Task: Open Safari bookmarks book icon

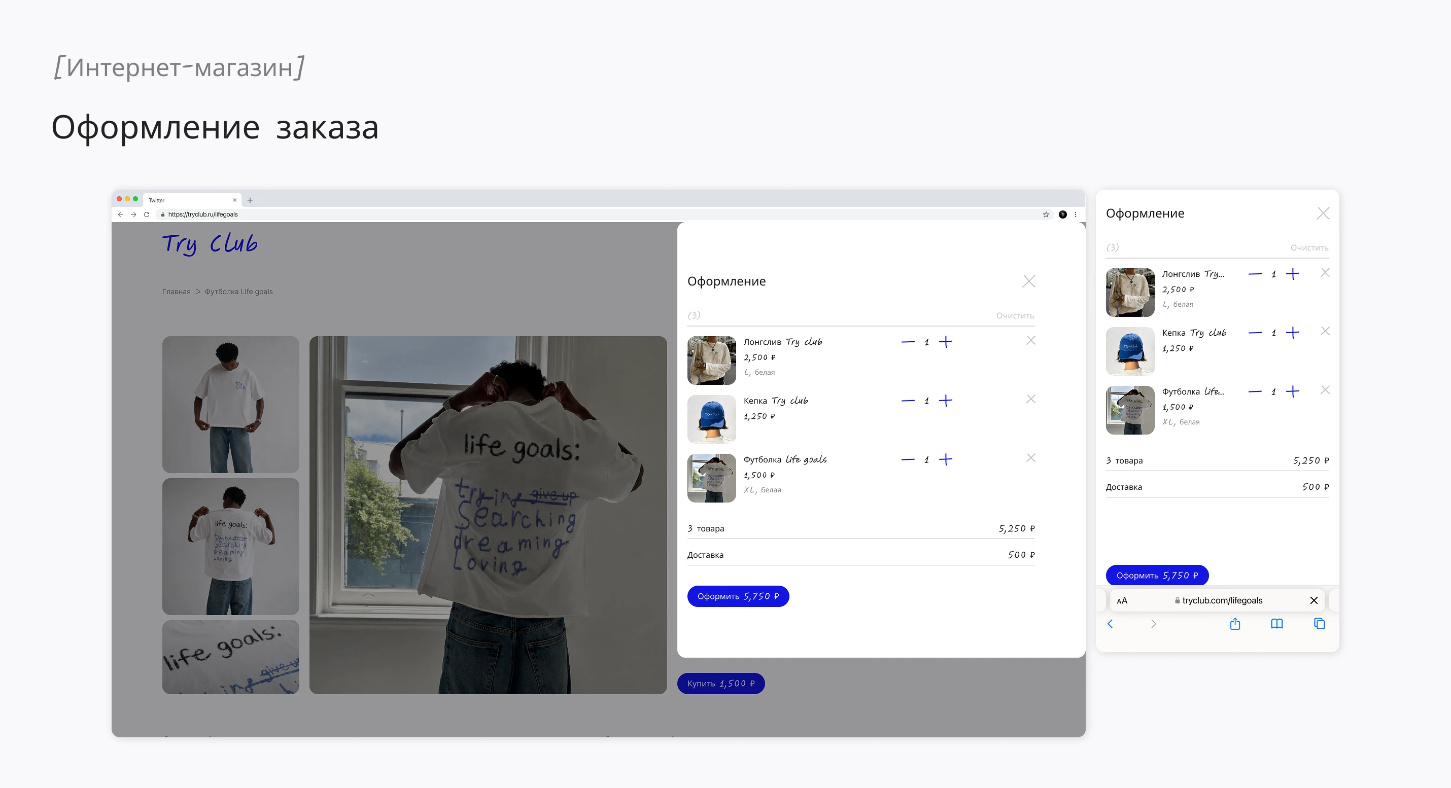Action: [1277, 624]
